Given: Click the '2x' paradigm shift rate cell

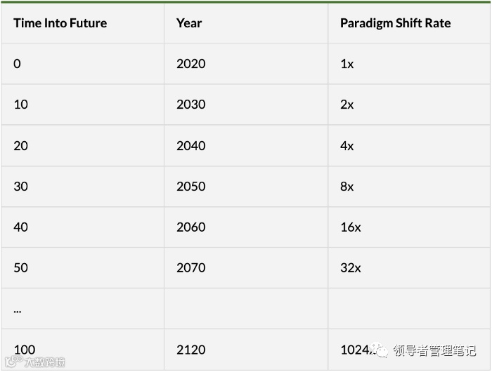Looking at the screenshot, I should pyautogui.click(x=409, y=105).
